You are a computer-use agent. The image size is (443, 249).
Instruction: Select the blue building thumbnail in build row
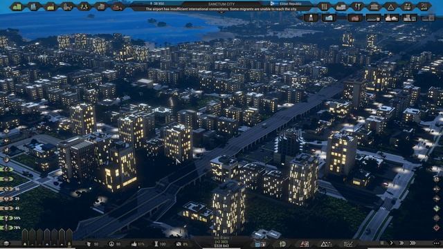pyautogui.click(x=329, y=18)
